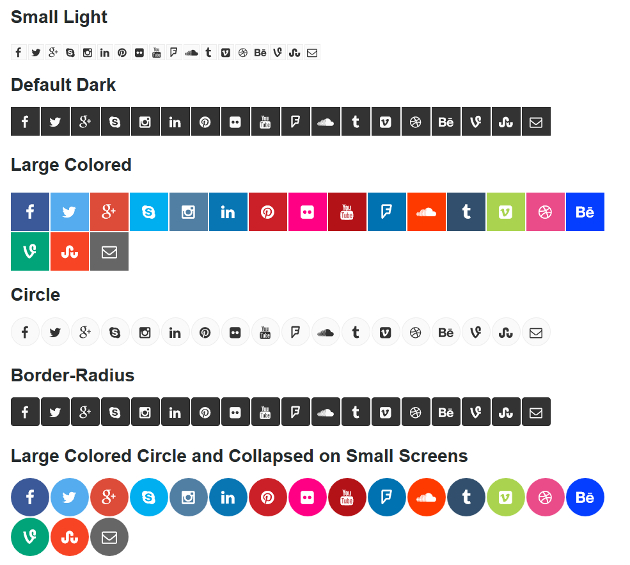Click the large orange square SoundCloud button

point(427,212)
